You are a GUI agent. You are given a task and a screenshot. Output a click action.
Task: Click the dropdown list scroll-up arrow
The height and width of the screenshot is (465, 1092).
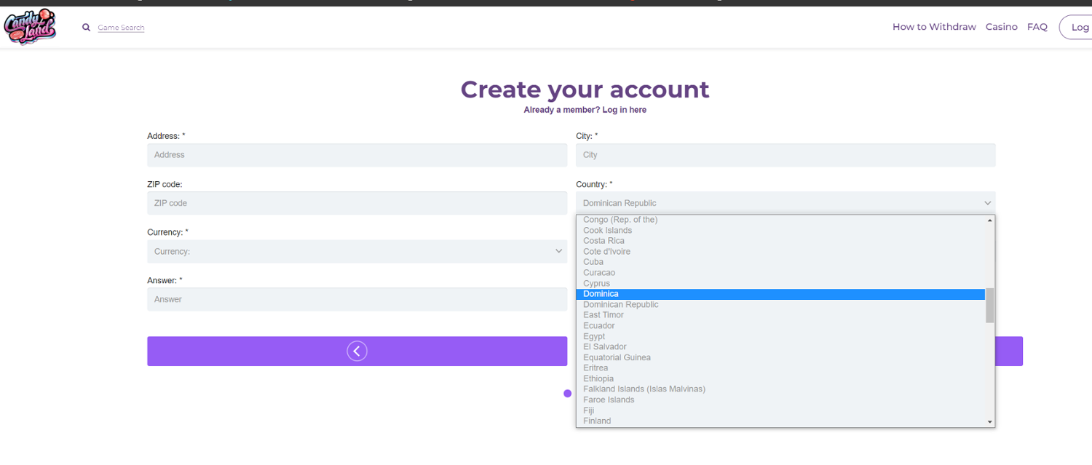coord(989,220)
